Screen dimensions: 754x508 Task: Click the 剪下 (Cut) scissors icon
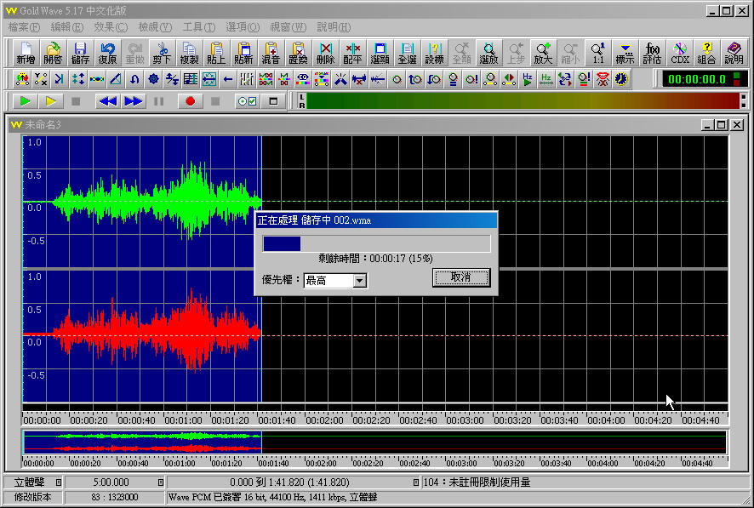[x=162, y=53]
